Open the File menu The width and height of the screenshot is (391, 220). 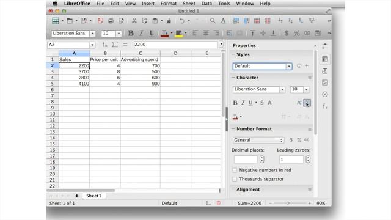pyautogui.click(x=100, y=4)
